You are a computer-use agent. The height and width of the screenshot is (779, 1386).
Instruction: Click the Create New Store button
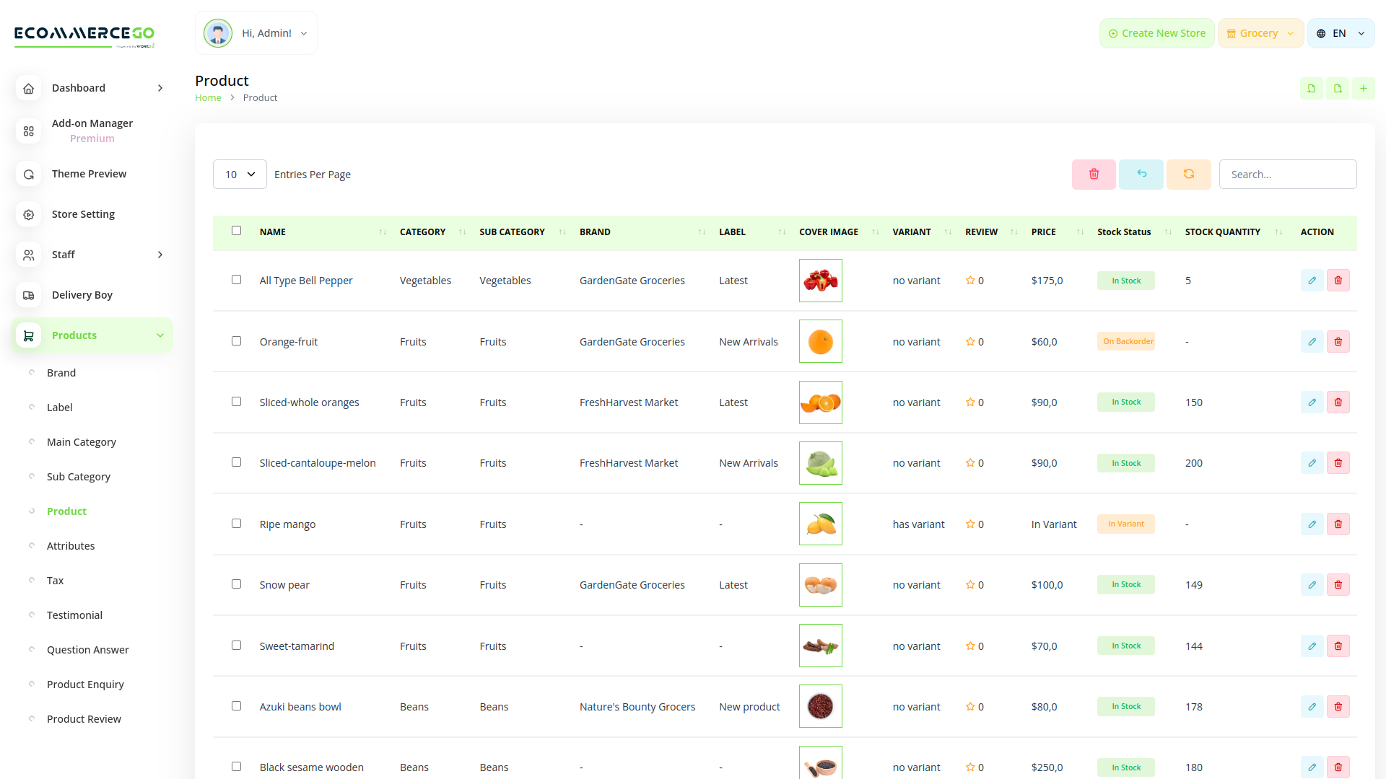[1156, 32]
